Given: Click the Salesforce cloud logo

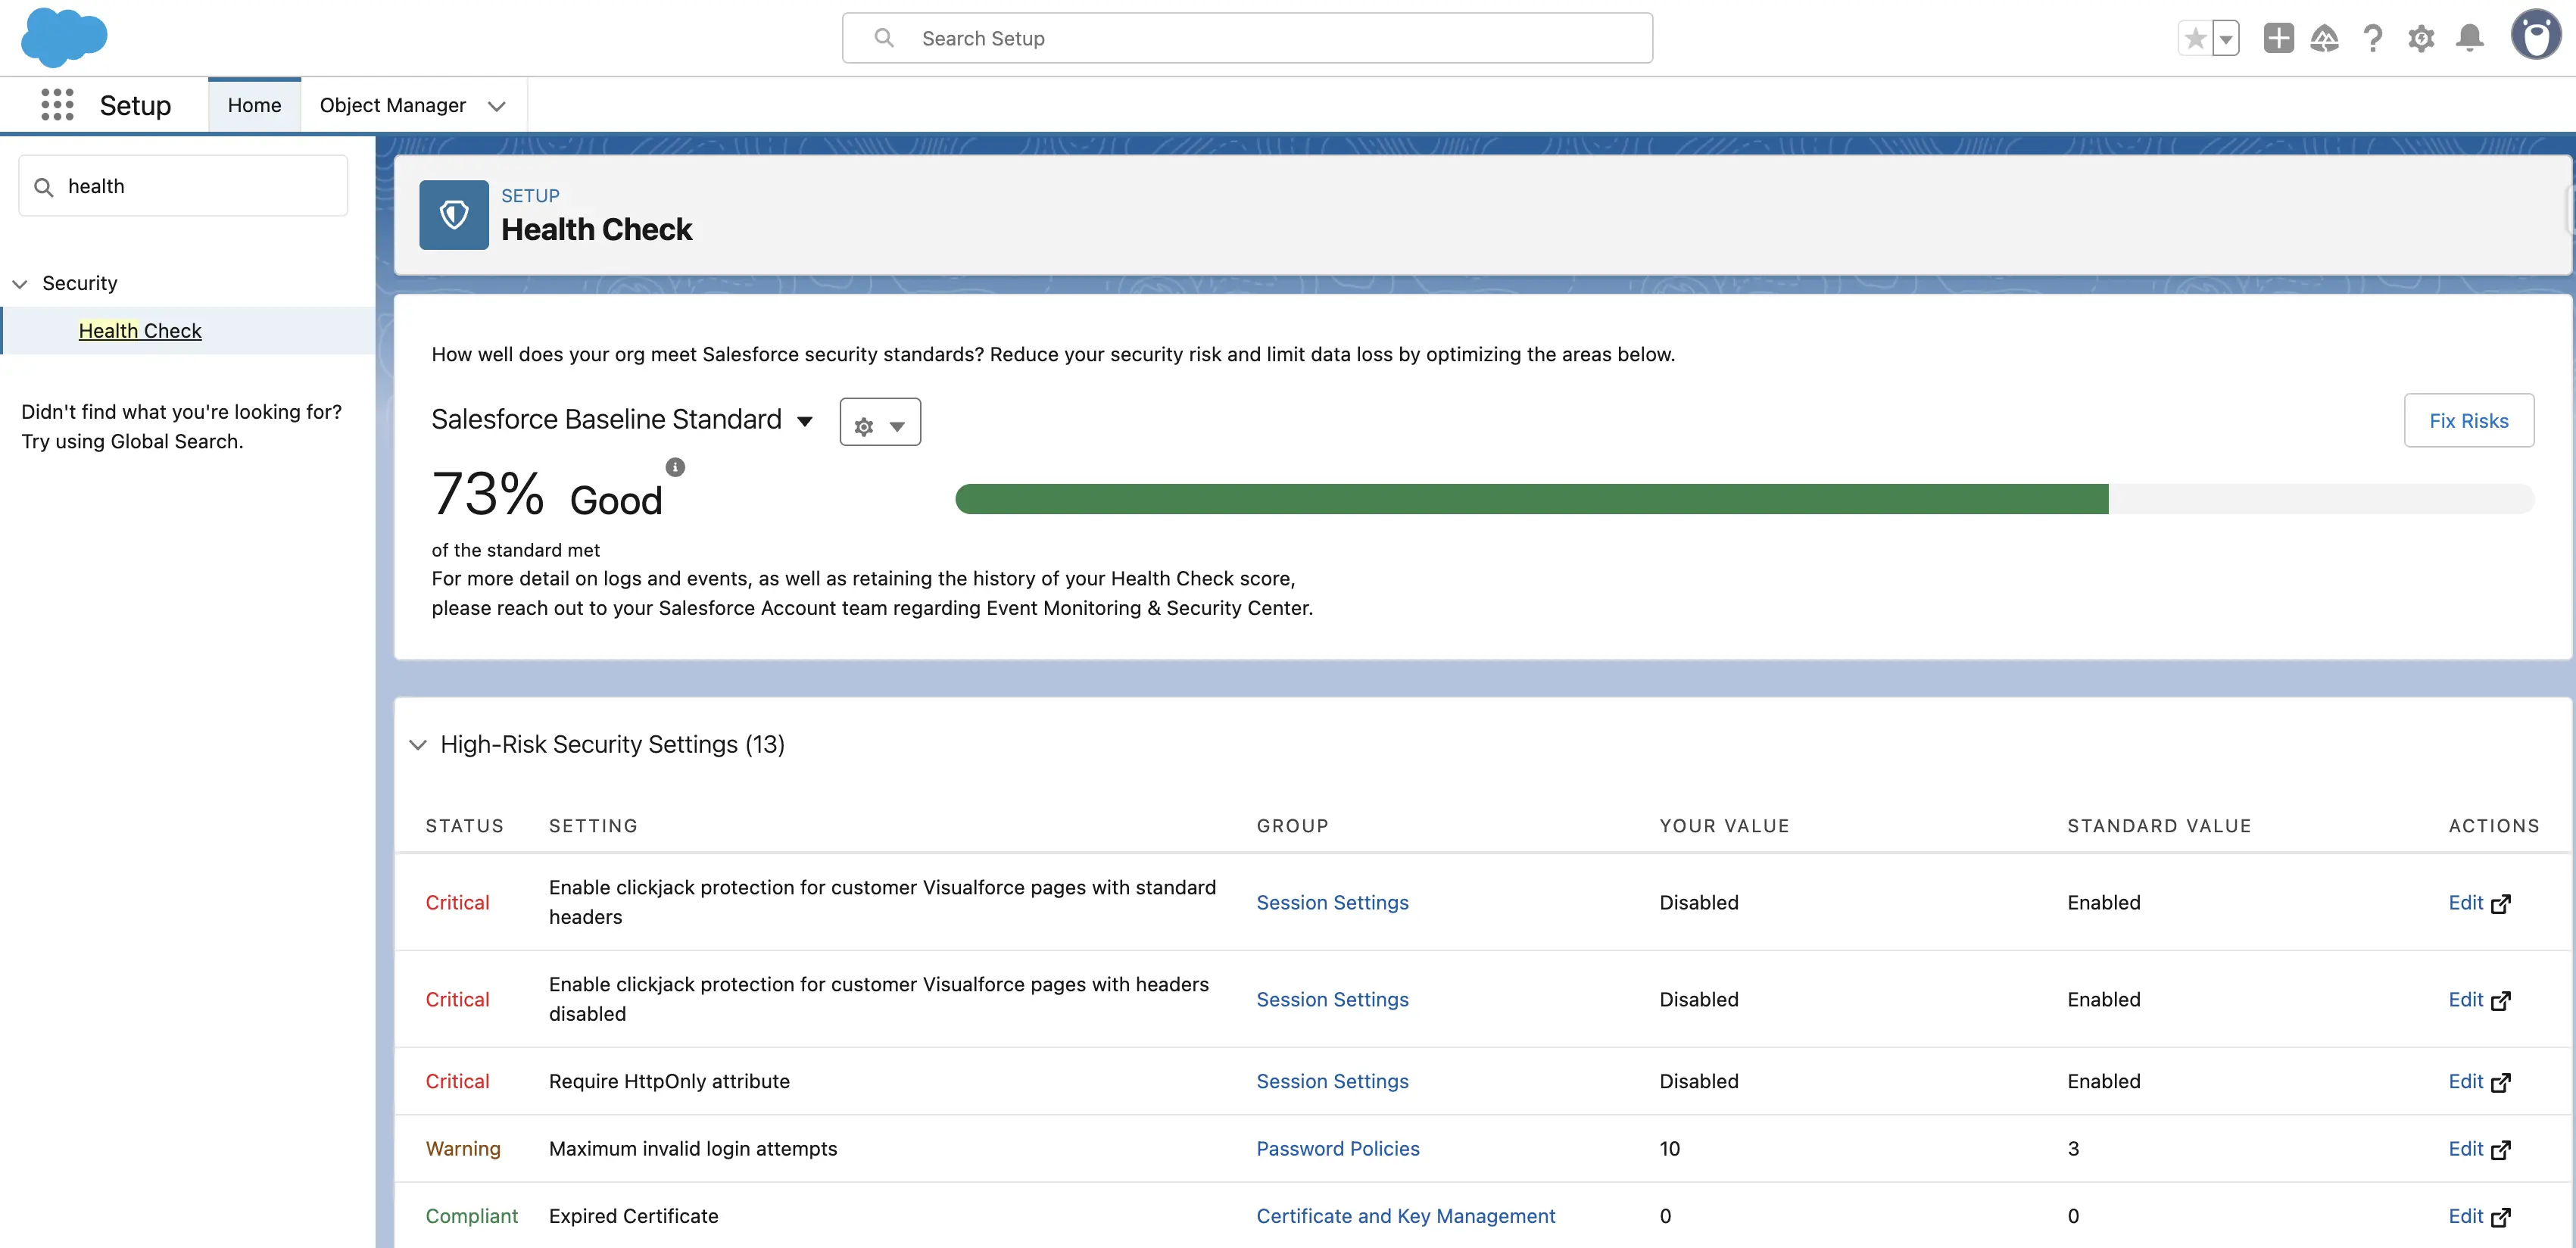Looking at the screenshot, I should point(64,37).
